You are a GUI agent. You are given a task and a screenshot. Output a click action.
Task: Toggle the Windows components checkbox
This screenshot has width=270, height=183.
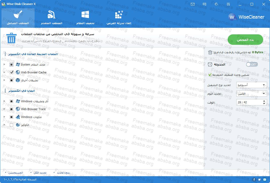pos(11,117)
